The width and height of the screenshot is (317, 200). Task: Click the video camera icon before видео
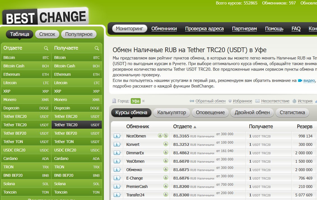(x=300, y=81)
